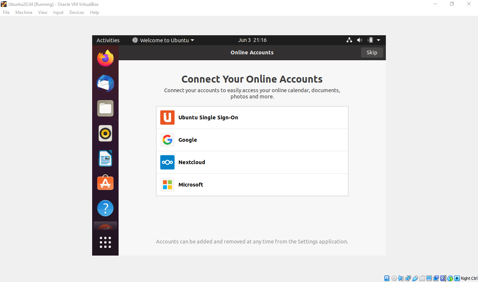Click the keyboard capture arrow status icon
Screen dimensions: 478x282
pos(457,278)
